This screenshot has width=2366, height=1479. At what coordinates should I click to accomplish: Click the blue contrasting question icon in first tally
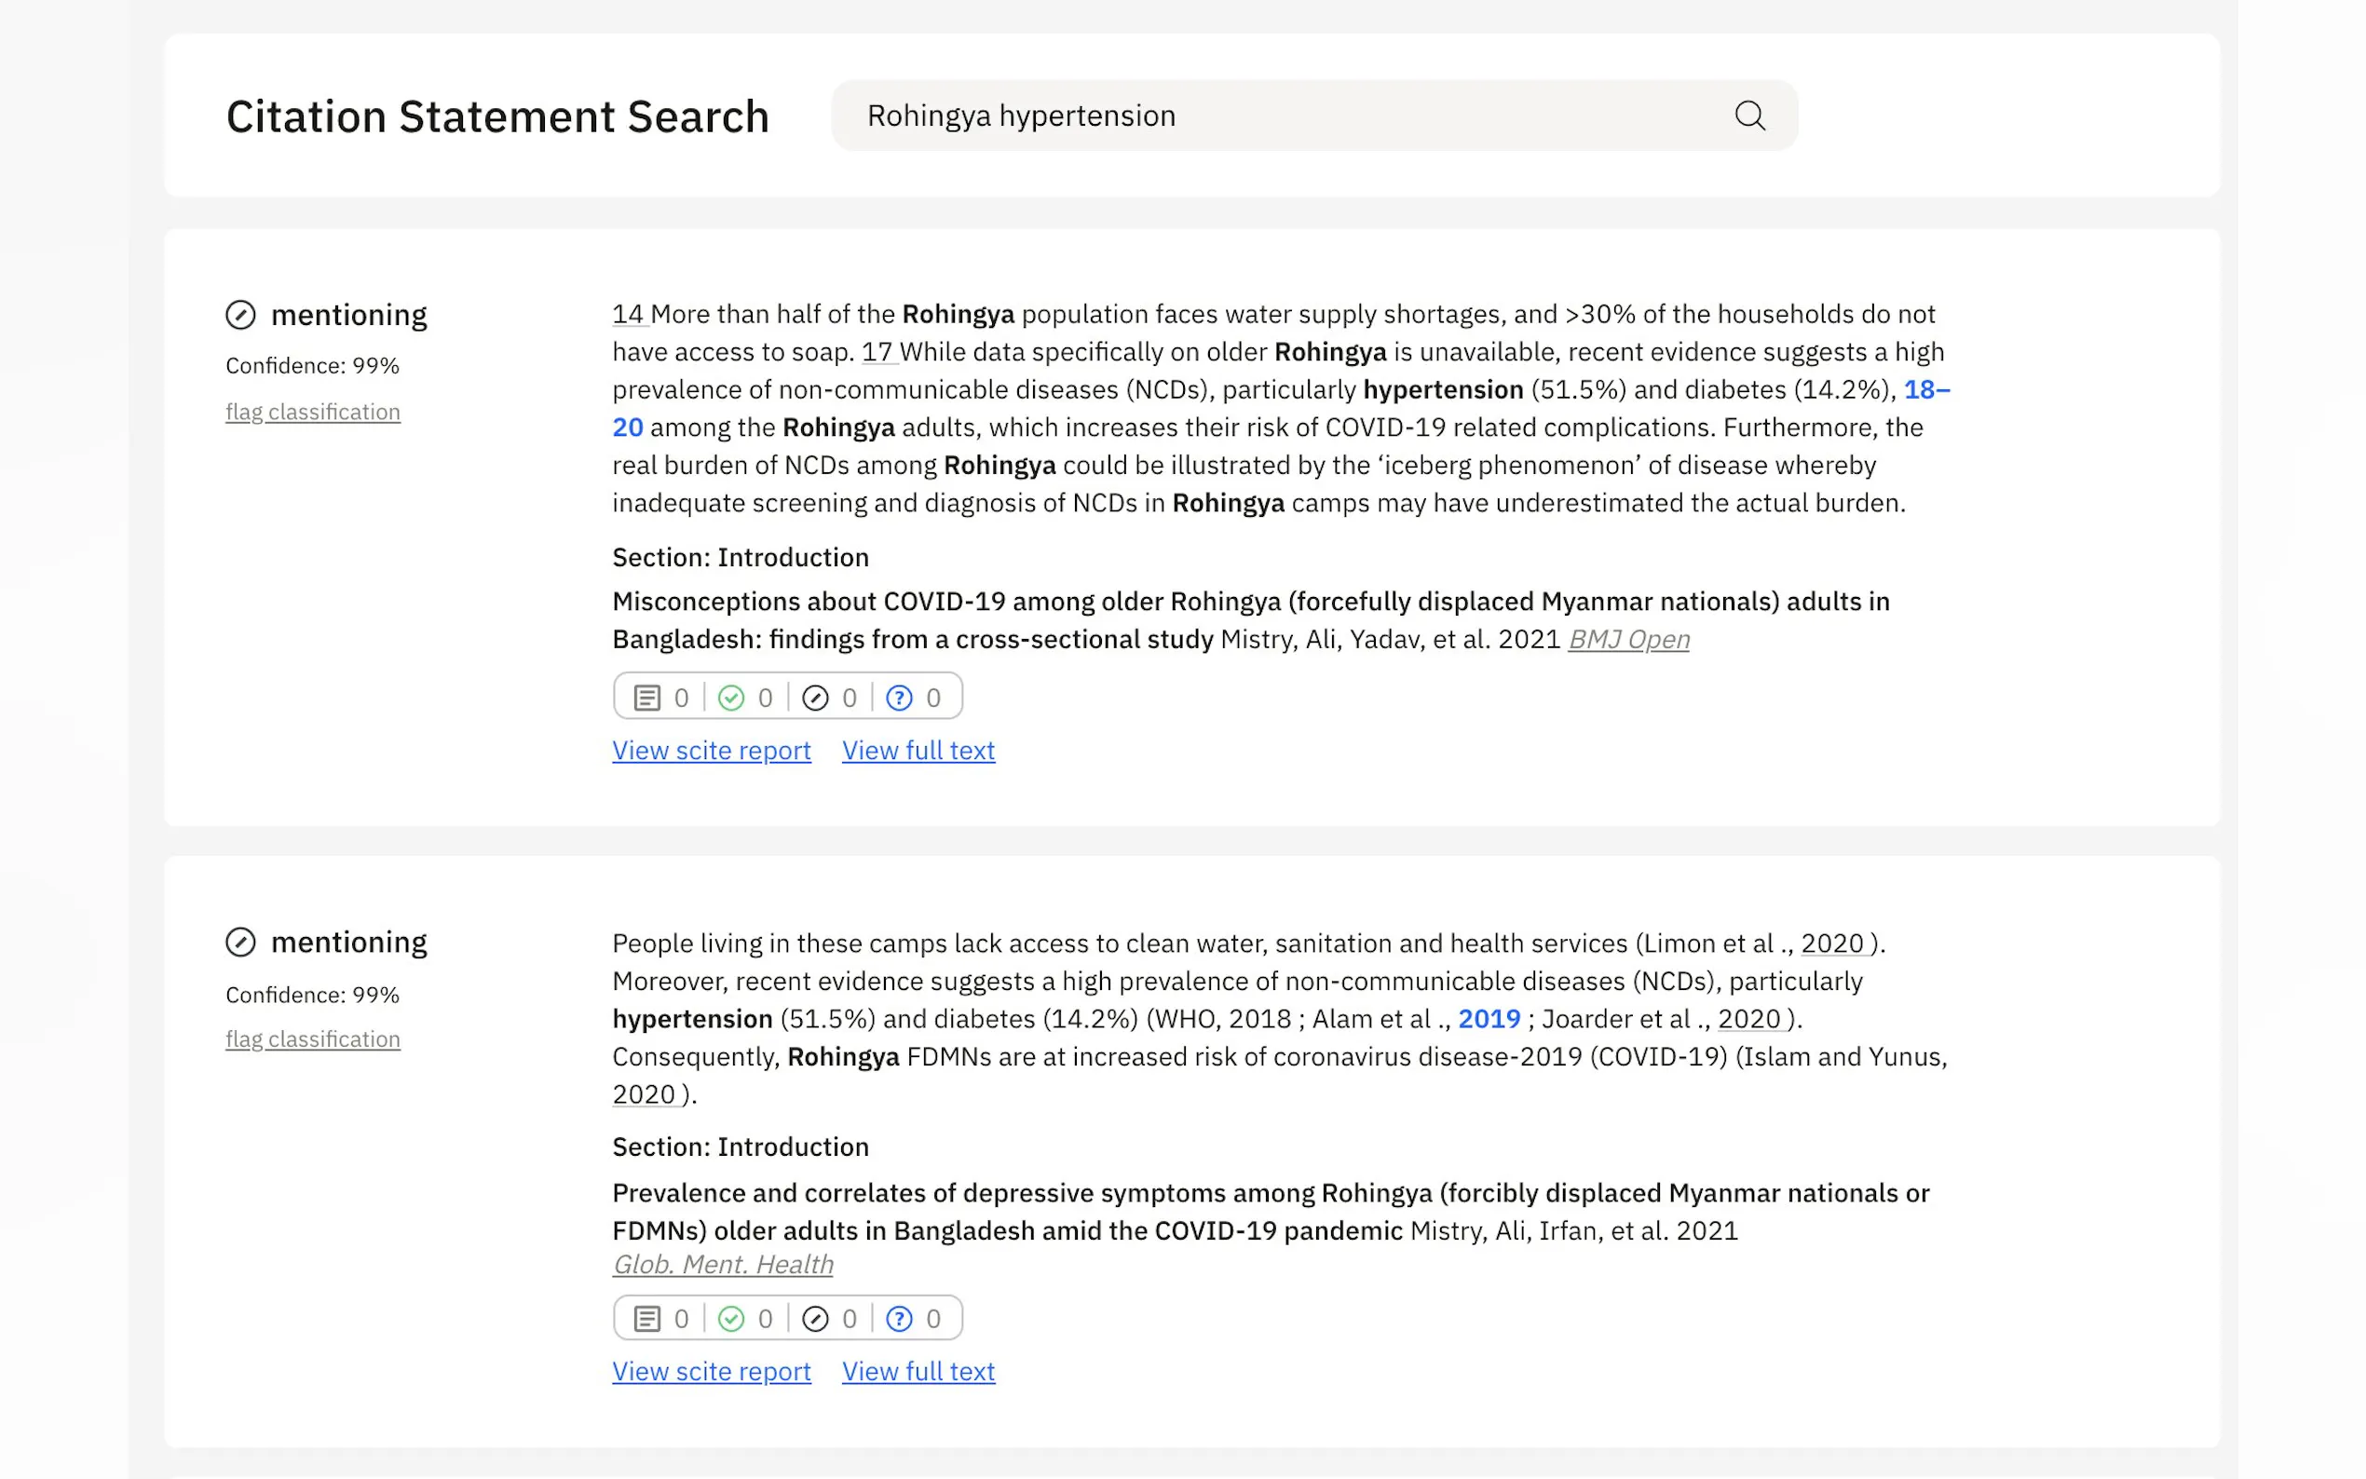899,698
